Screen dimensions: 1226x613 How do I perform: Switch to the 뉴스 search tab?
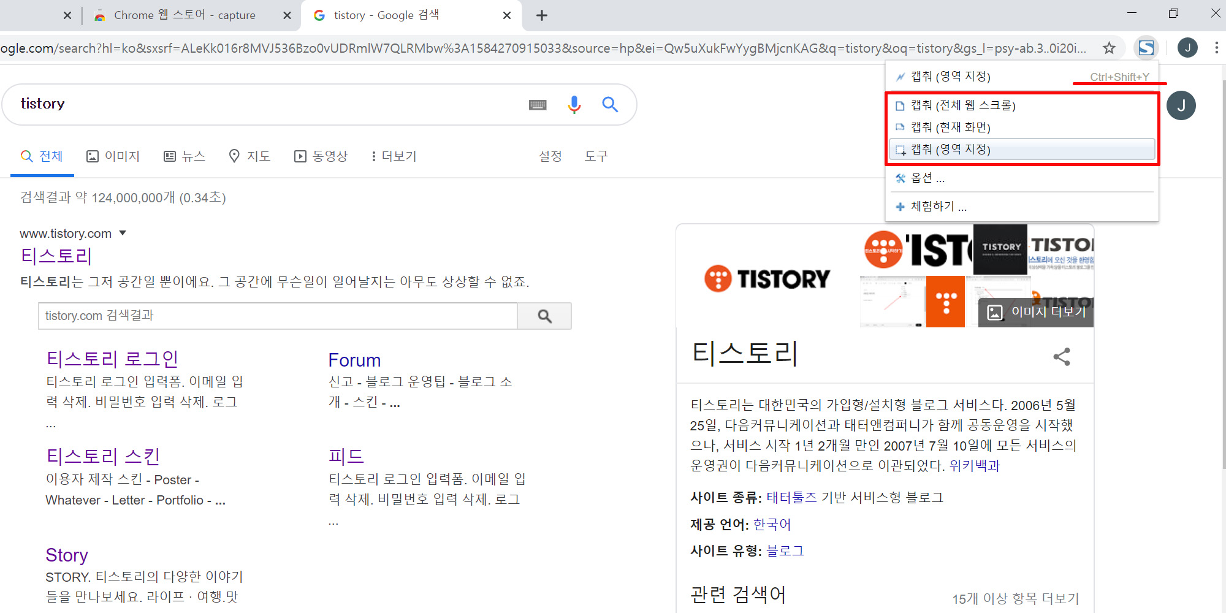pyautogui.click(x=185, y=156)
